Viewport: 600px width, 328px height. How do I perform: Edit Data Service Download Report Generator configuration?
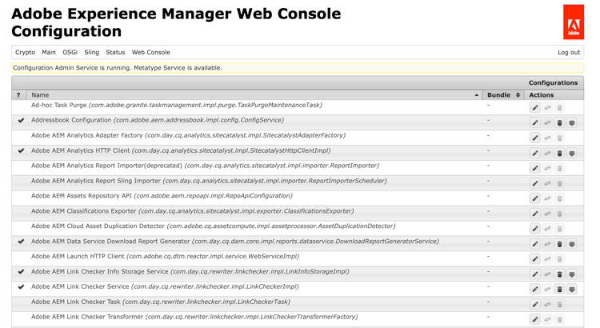tap(535, 244)
